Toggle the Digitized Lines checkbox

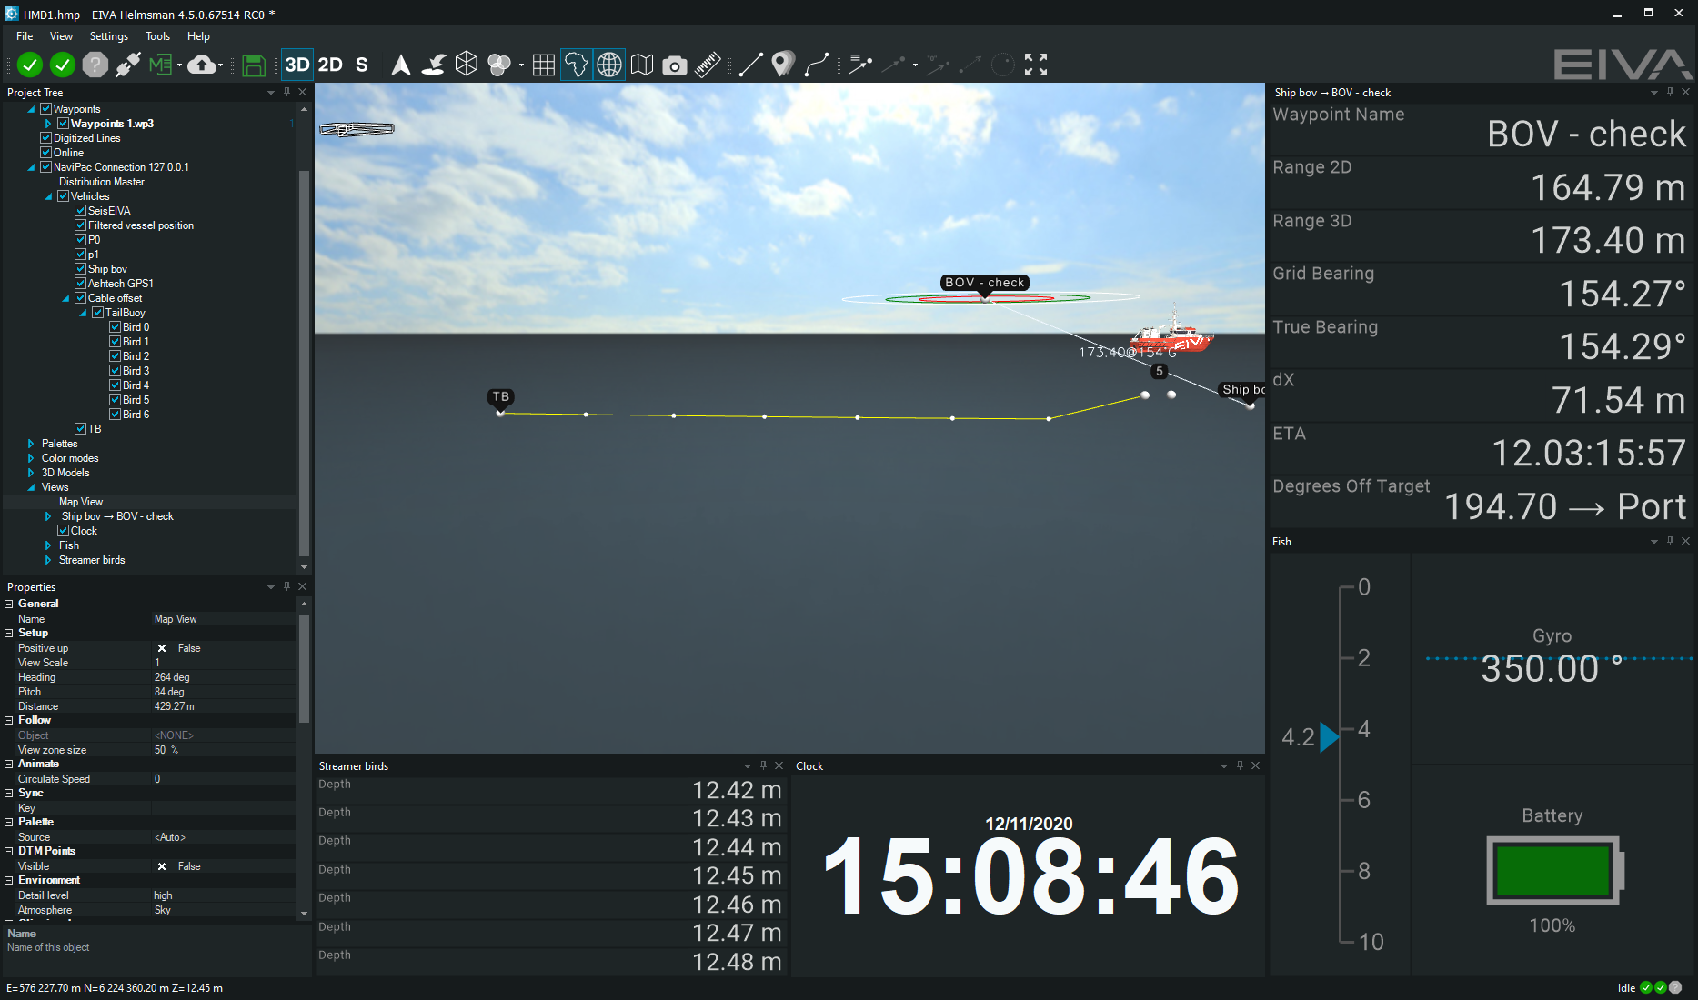point(46,137)
